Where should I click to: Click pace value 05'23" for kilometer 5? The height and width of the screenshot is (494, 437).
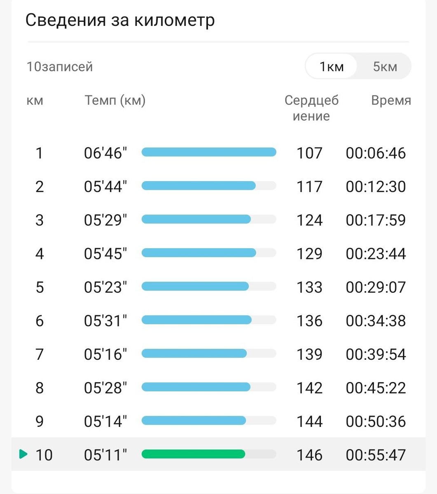click(105, 287)
